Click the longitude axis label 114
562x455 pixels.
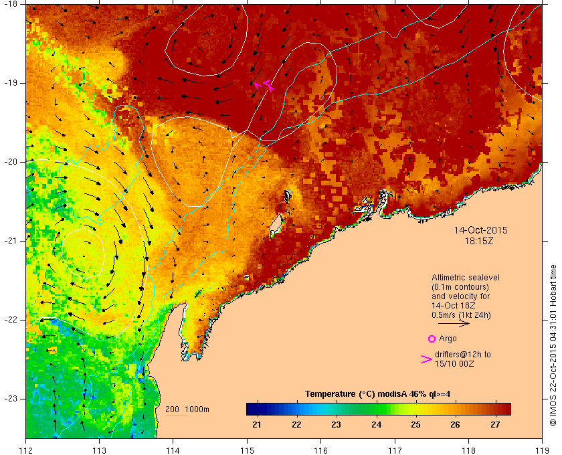point(173,450)
